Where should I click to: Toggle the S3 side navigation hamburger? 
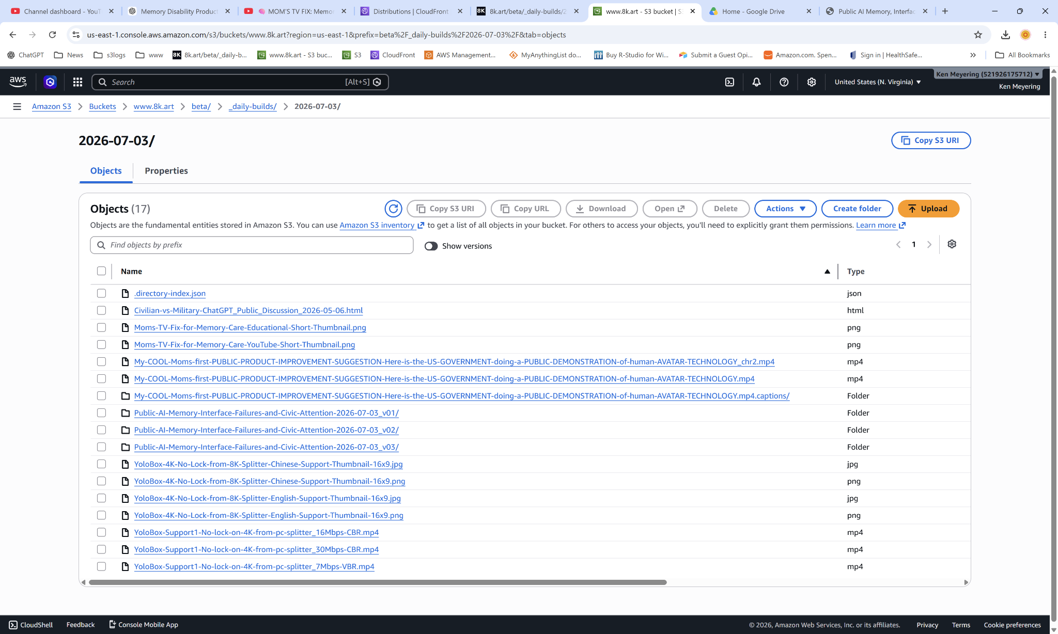[x=17, y=106]
